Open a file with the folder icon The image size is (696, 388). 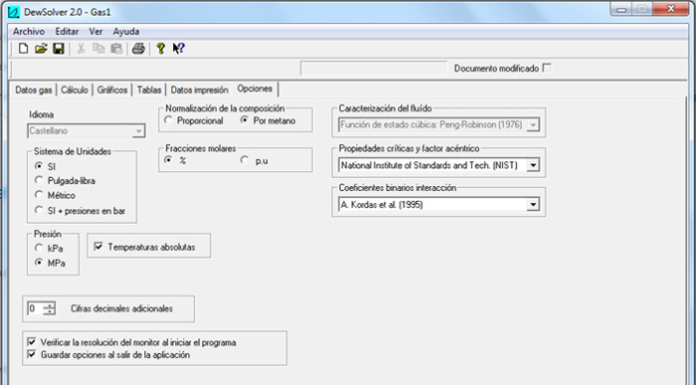pos(41,49)
